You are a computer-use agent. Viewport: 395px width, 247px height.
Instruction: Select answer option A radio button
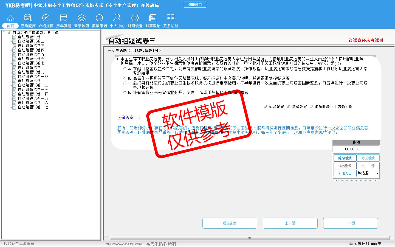pyautogui.click(x=125, y=69)
